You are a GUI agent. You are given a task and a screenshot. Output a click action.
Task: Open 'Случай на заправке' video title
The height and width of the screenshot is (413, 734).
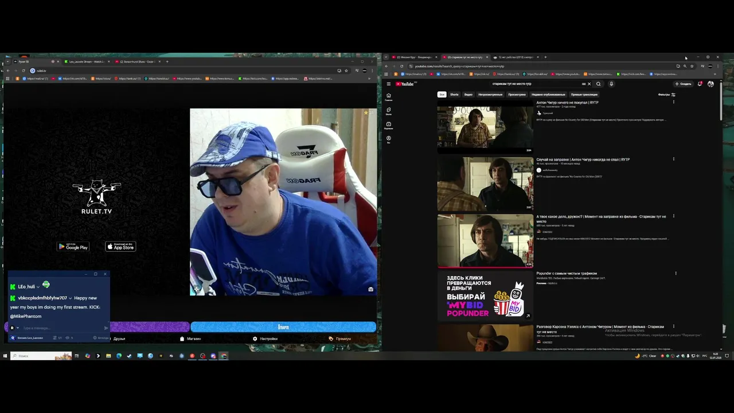click(x=583, y=159)
